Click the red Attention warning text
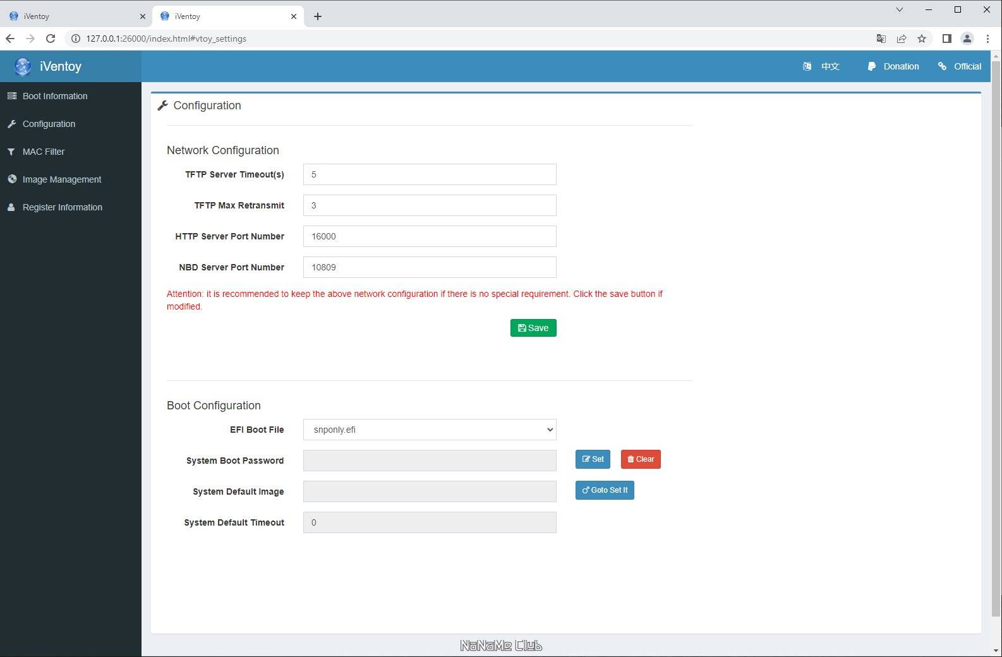1002x657 pixels. (x=414, y=300)
